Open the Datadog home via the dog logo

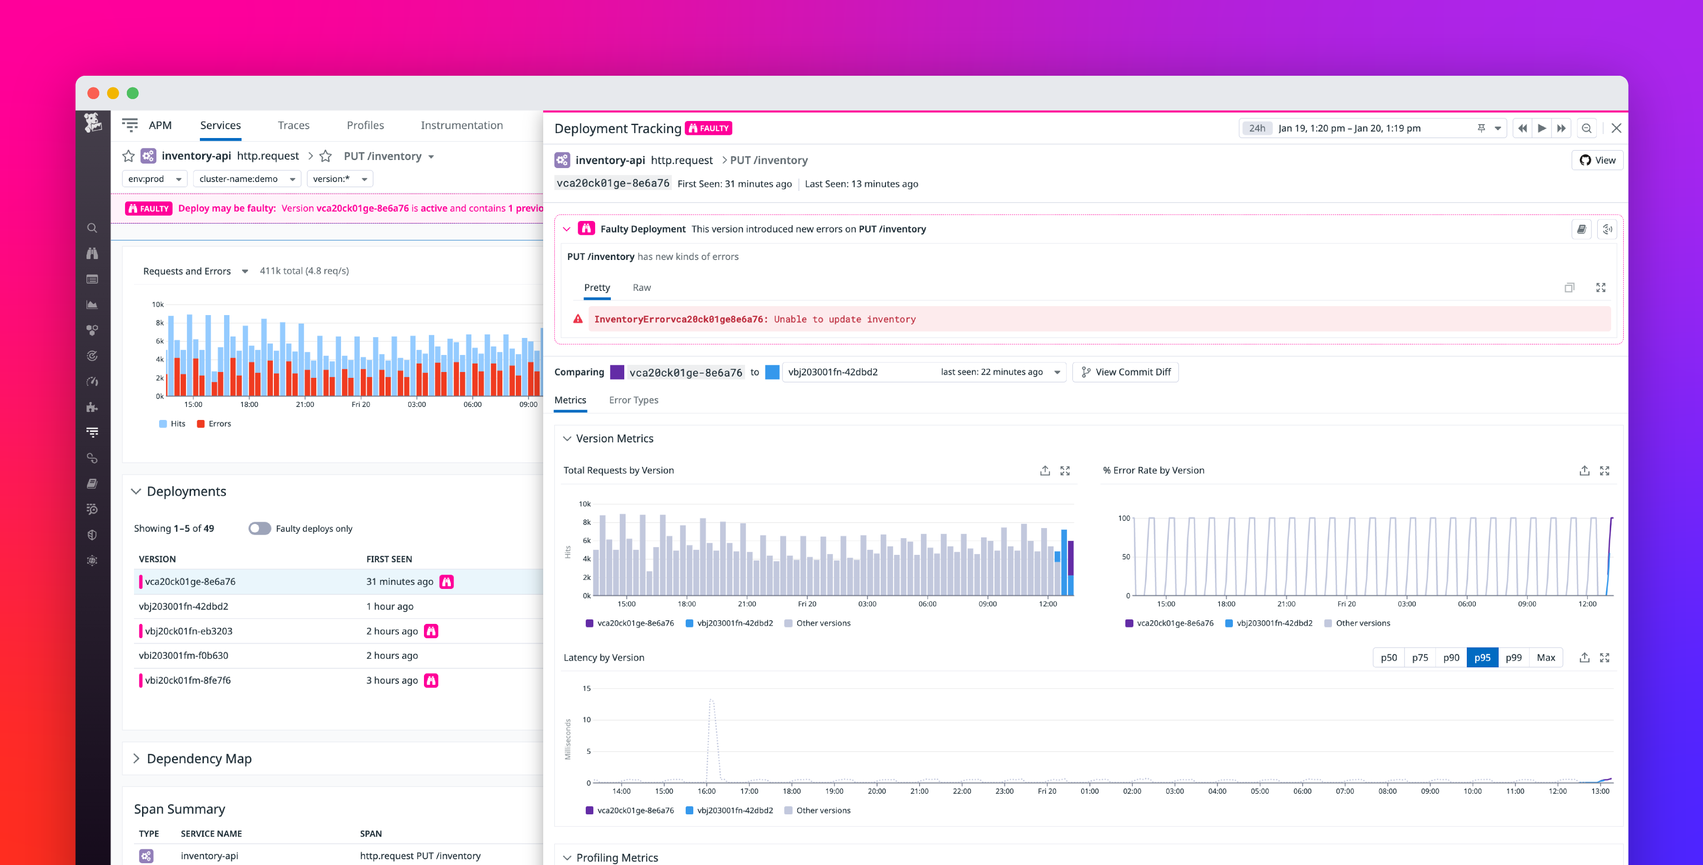(x=93, y=122)
